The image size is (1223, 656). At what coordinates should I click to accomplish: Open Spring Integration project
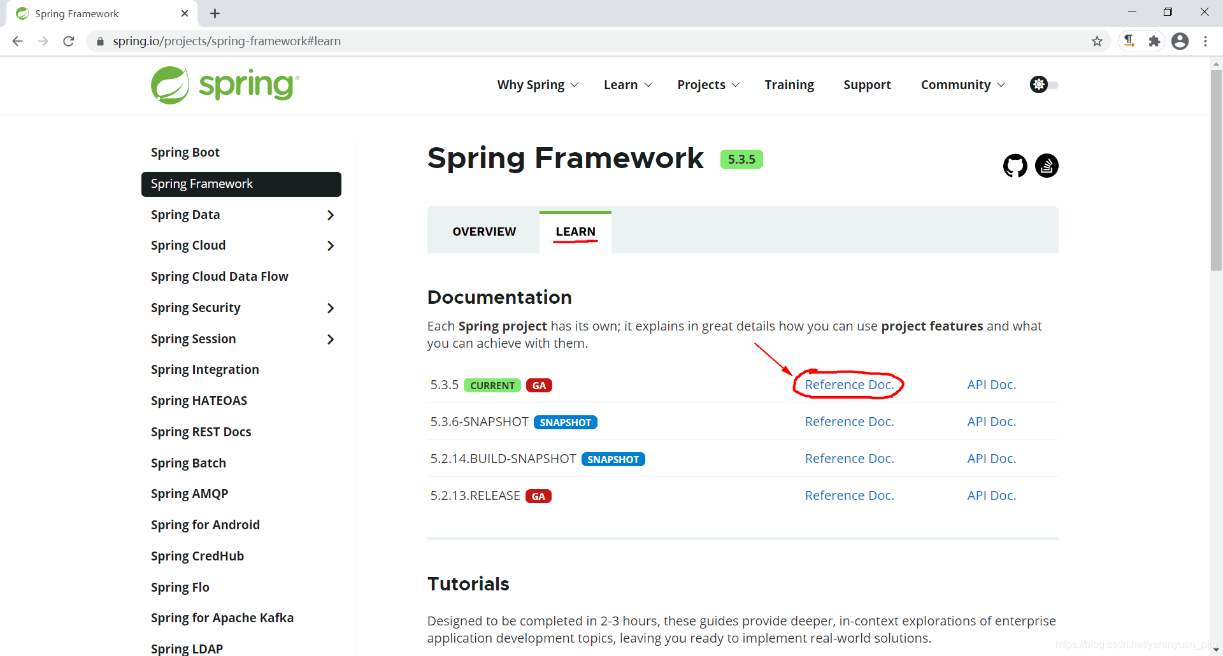click(x=205, y=369)
